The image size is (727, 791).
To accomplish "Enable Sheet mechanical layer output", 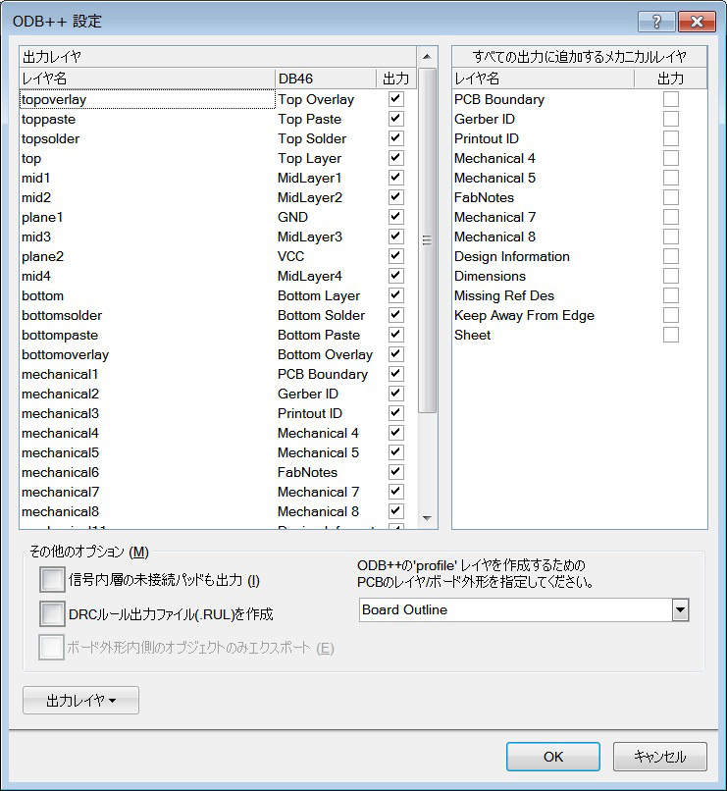I will [x=670, y=335].
